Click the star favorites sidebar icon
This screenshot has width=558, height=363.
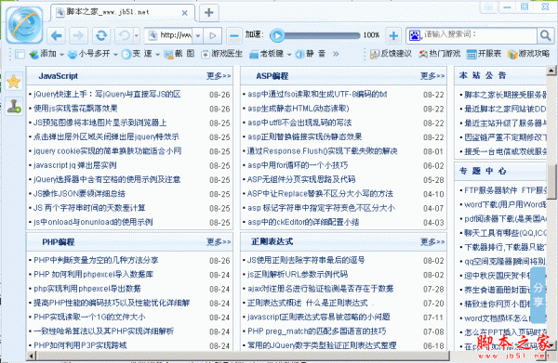(14, 82)
